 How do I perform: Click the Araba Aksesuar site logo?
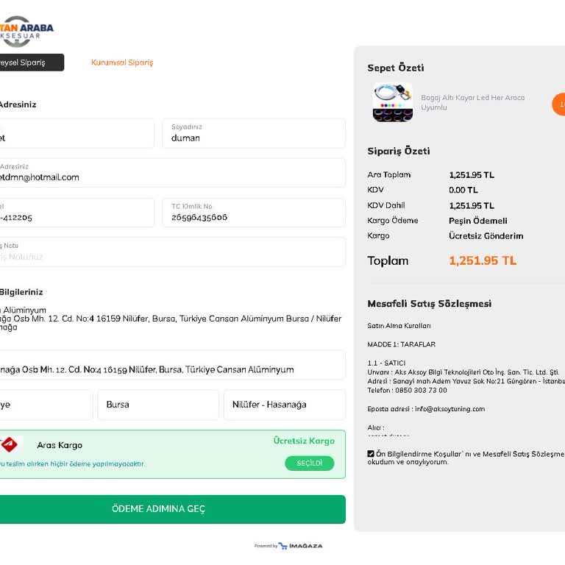(x=26, y=31)
